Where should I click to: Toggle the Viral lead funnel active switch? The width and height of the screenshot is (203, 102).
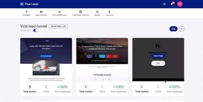36,30
